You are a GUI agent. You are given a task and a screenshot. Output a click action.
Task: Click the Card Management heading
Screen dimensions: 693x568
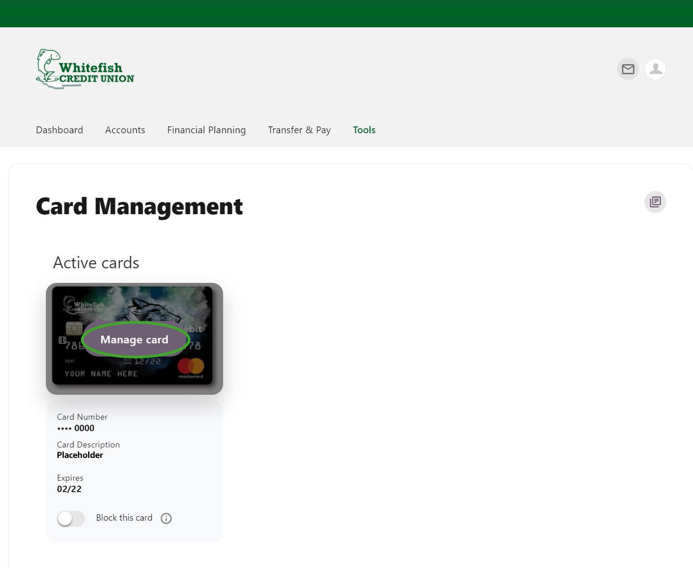tap(139, 207)
